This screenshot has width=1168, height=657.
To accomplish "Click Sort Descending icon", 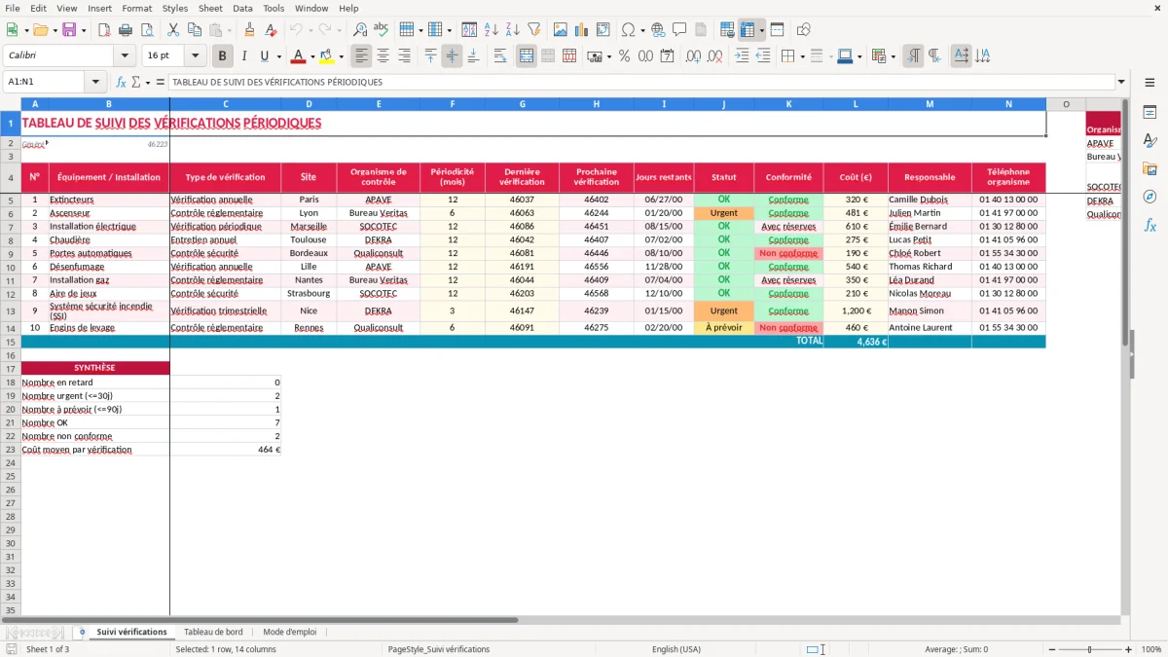I will [513, 30].
